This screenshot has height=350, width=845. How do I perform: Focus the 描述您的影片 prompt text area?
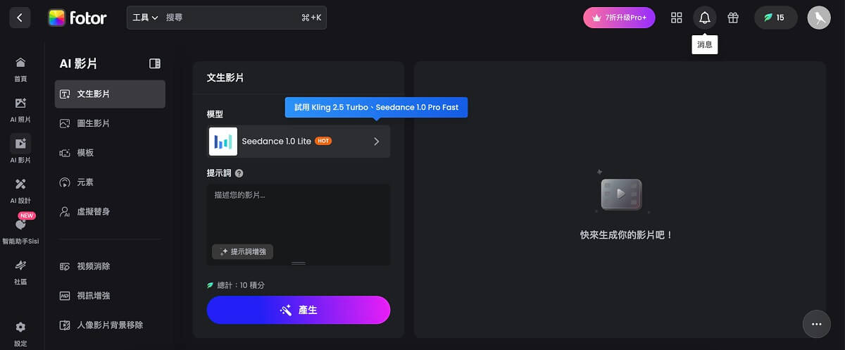(x=299, y=213)
